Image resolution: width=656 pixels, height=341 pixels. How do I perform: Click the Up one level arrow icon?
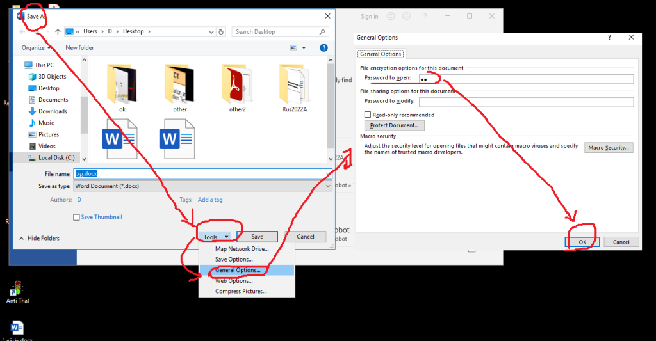(57, 31)
